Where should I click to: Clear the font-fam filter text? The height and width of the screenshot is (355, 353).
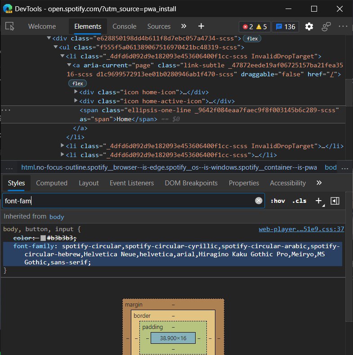point(259,201)
